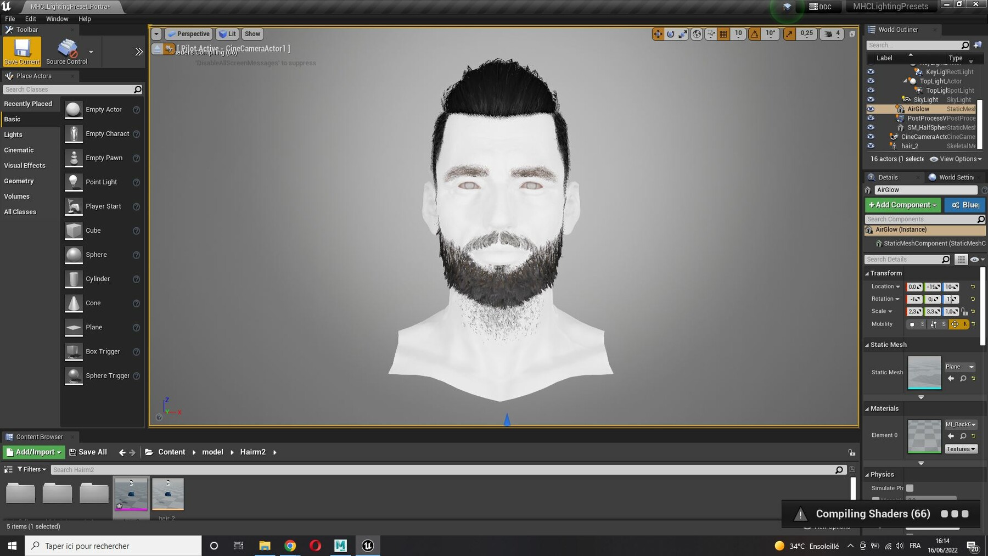Click the Search Classes field
Viewport: 988px width, 556px height.
point(73,89)
